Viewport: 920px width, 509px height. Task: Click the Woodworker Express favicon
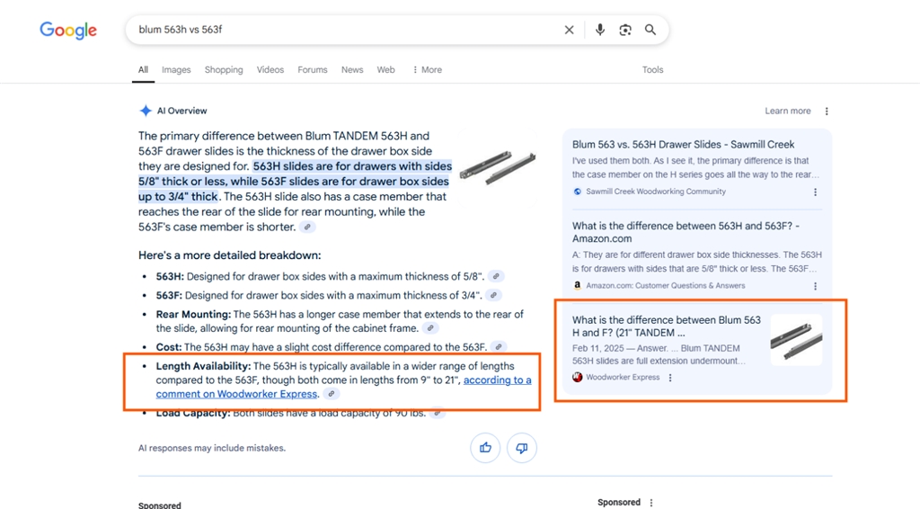coord(578,377)
